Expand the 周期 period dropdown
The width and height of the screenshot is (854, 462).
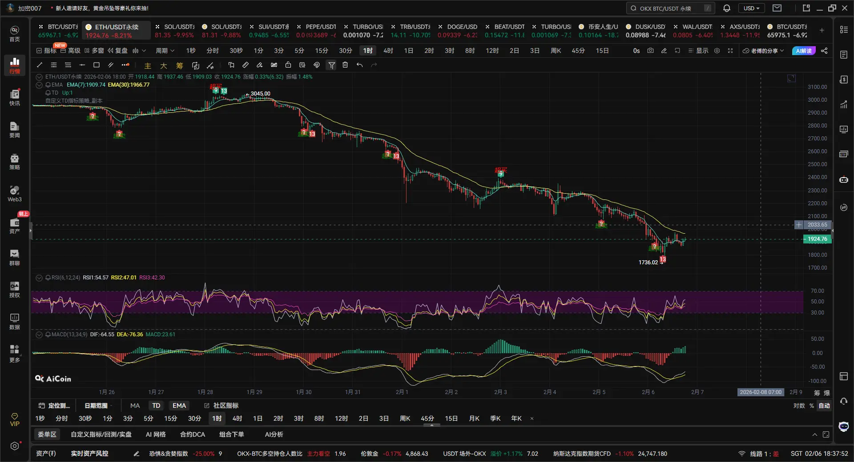tap(165, 51)
